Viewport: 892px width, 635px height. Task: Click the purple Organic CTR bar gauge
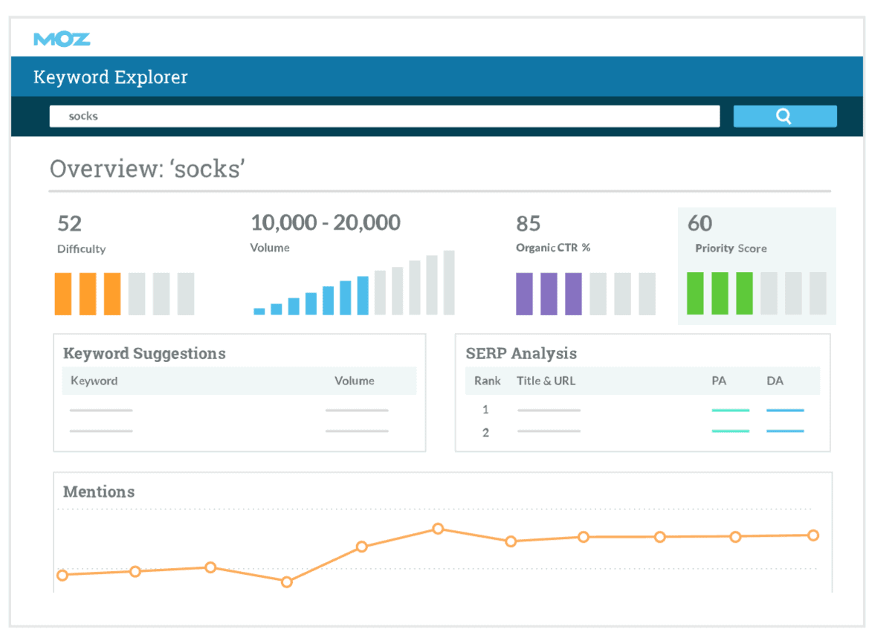click(x=586, y=294)
